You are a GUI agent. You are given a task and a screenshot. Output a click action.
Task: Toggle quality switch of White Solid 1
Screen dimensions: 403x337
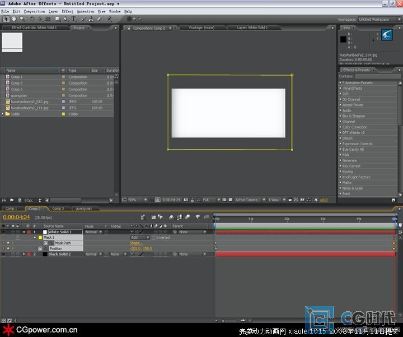(141, 232)
